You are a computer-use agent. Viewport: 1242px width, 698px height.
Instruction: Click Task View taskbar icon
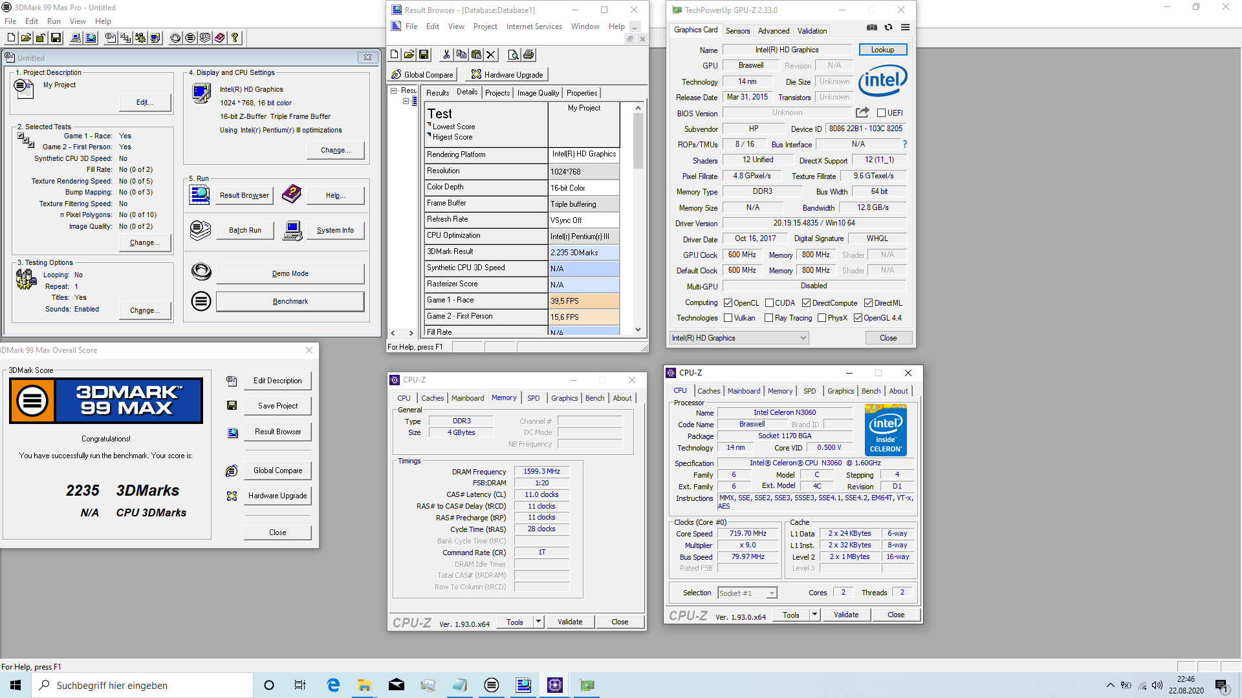click(300, 685)
